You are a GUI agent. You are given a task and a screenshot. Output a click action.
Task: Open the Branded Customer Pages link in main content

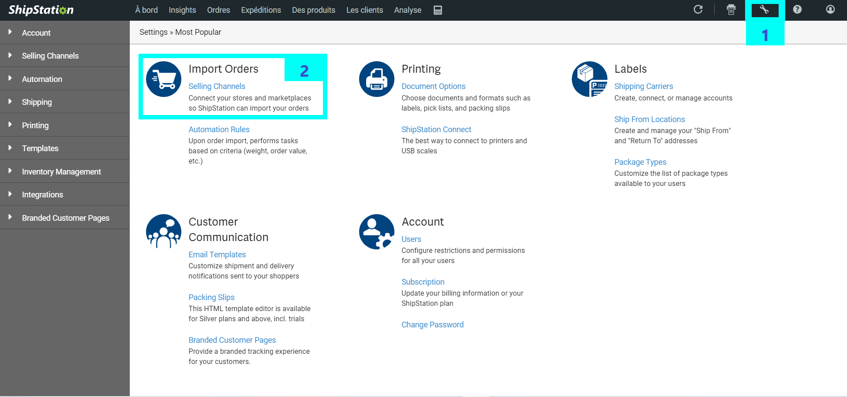click(x=232, y=340)
